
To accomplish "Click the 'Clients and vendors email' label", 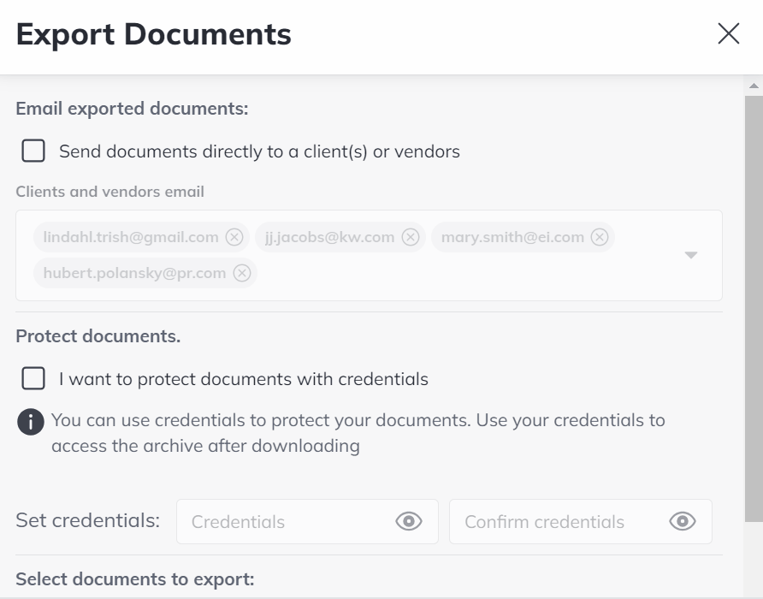I will coord(109,192).
